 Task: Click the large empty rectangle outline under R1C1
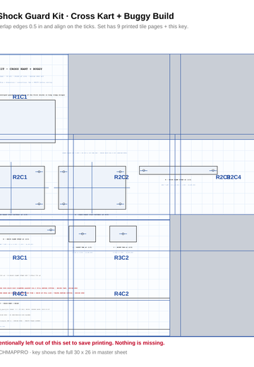pyautogui.click(x=28, y=121)
